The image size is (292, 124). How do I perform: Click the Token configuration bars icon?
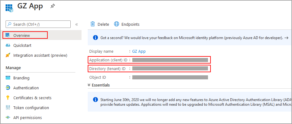[x=8, y=108]
